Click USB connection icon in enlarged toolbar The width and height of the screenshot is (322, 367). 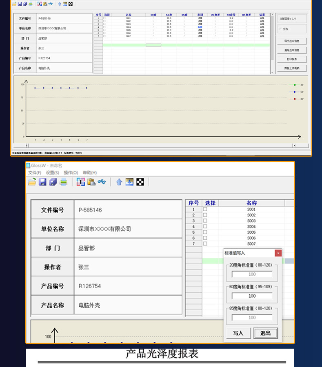102,181
